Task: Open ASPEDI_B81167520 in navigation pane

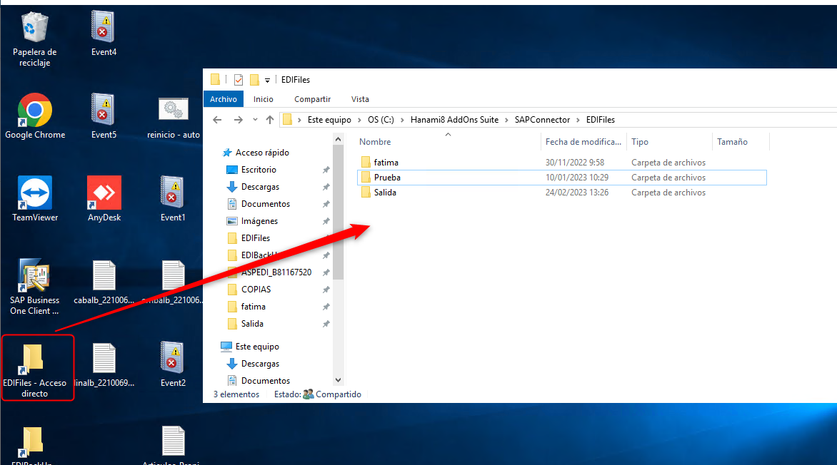Action: [276, 272]
